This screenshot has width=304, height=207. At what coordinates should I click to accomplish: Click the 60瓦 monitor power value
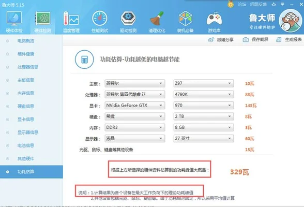click(x=250, y=139)
